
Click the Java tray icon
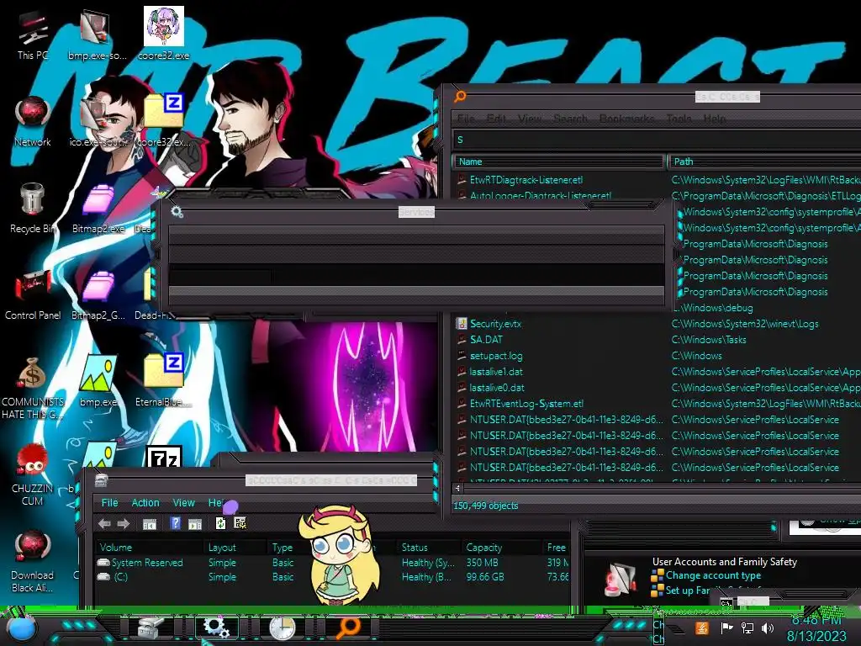702,627
